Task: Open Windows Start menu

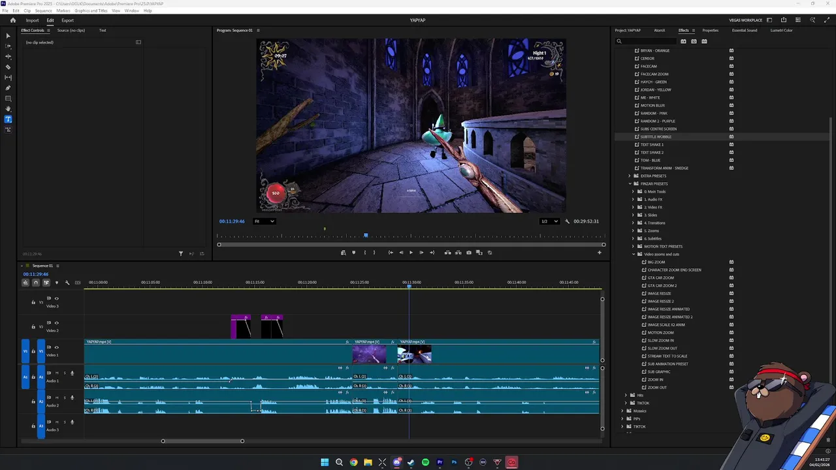Action: [x=325, y=462]
